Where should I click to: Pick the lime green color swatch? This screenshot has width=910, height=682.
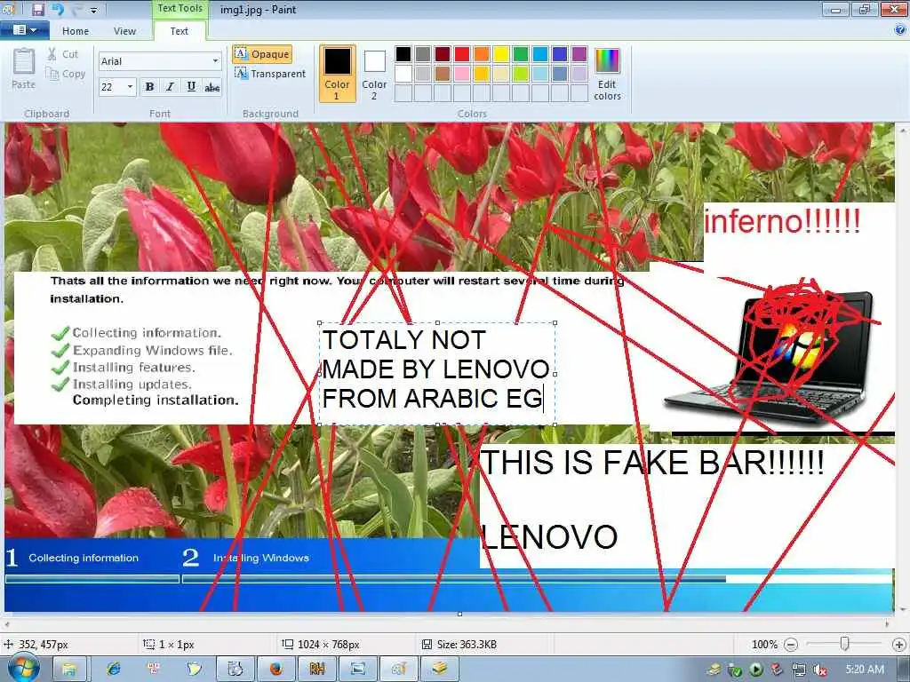[x=521, y=74]
